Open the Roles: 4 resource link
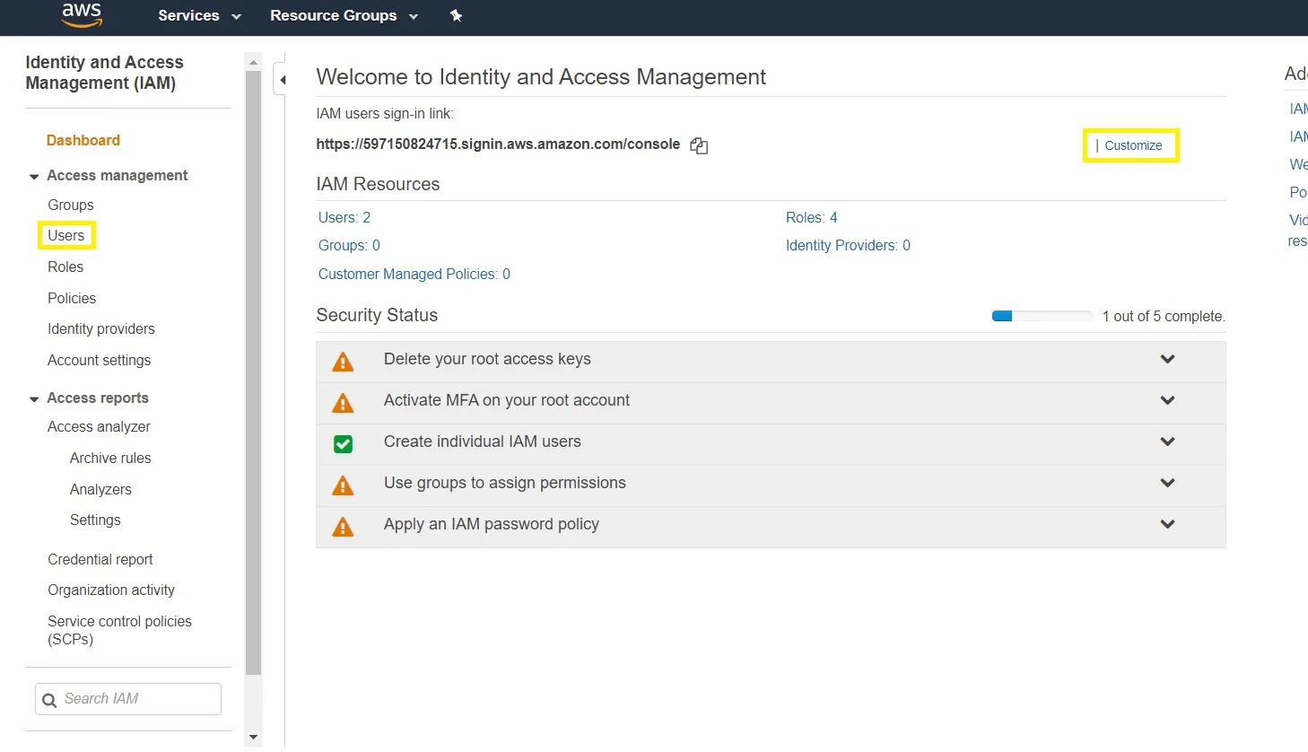The image size is (1308, 752). coord(812,217)
